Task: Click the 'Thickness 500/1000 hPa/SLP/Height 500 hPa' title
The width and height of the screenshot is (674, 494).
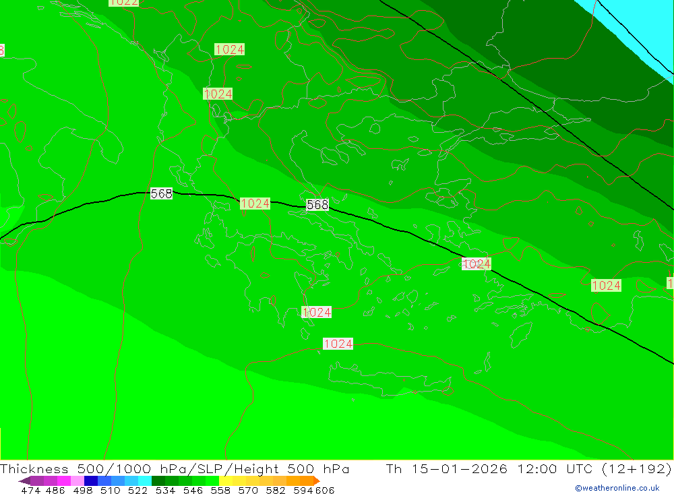Action: pos(175,468)
